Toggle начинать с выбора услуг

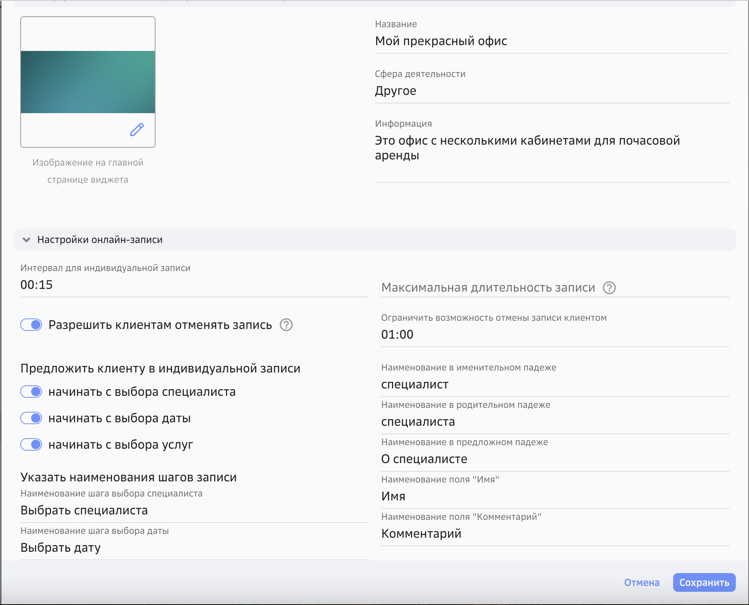[x=31, y=444]
